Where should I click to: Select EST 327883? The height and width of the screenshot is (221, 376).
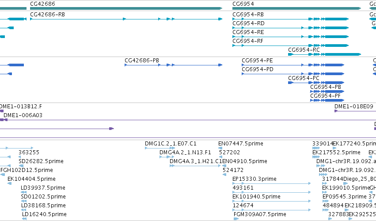(338, 214)
